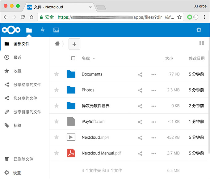Share the 异次元软件世界 folder
This screenshot has height=179, width=210.
[x=140, y=106]
